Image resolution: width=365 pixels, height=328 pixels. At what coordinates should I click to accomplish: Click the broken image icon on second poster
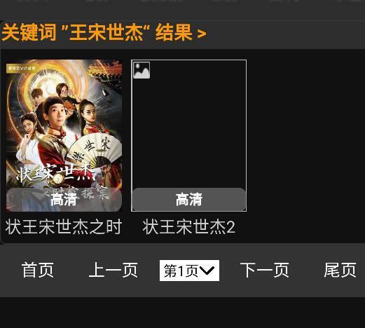coord(142,70)
